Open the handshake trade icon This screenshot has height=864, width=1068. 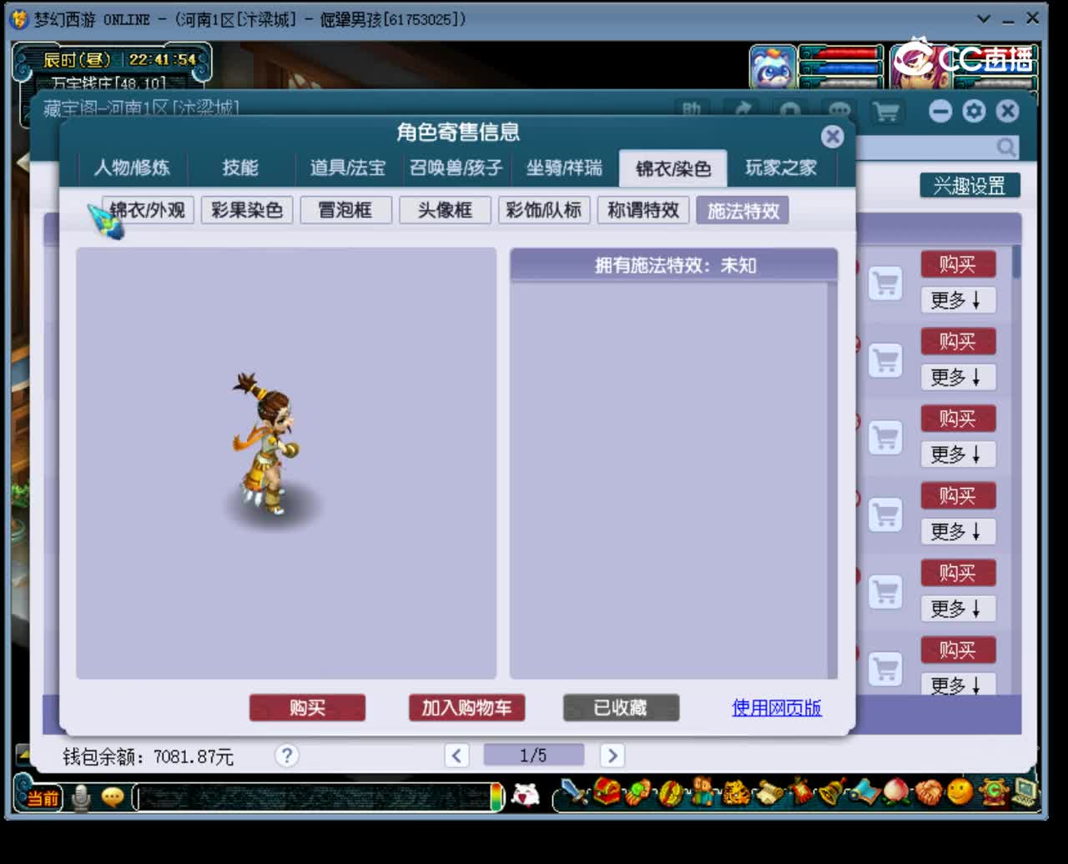[928, 791]
